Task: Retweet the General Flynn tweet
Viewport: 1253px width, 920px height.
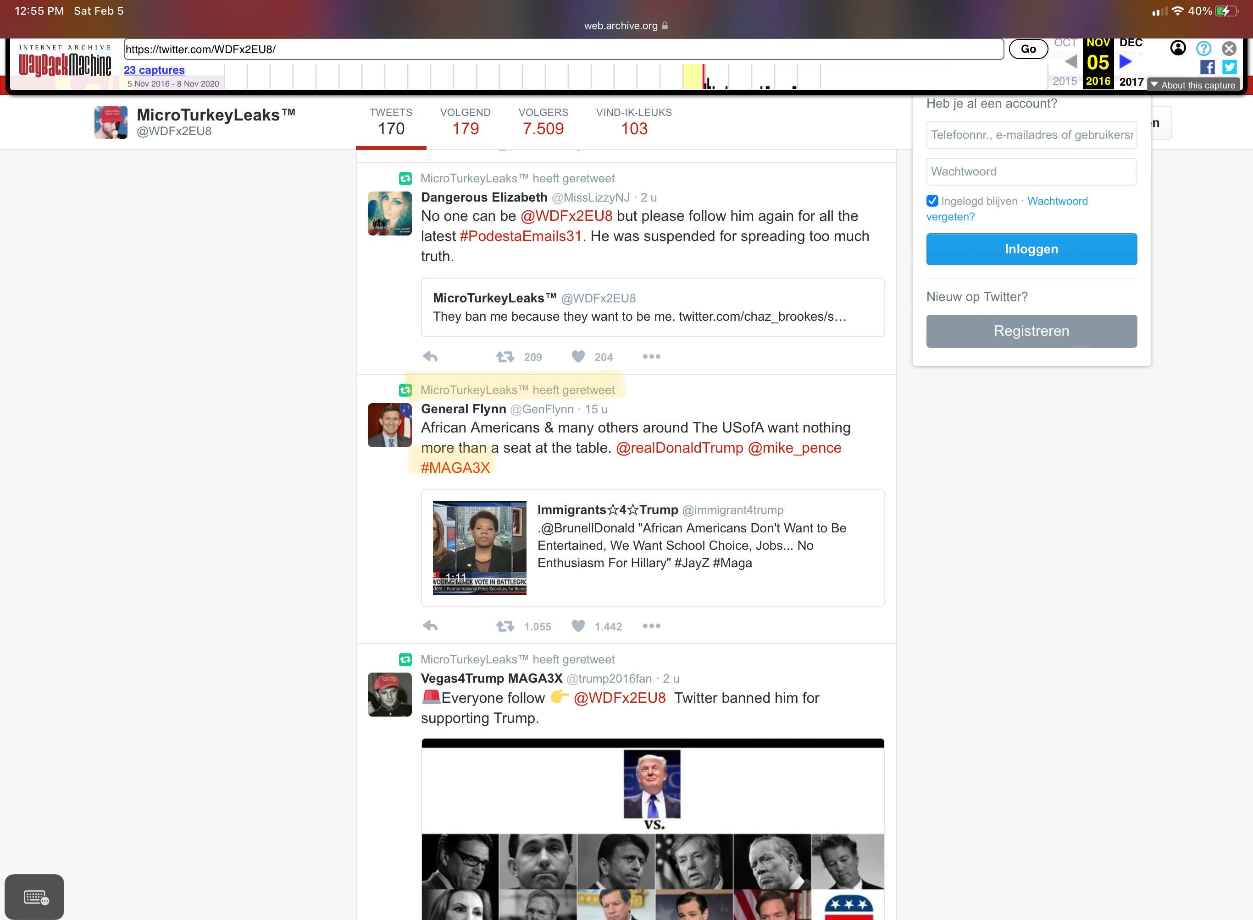Action: coord(505,626)
